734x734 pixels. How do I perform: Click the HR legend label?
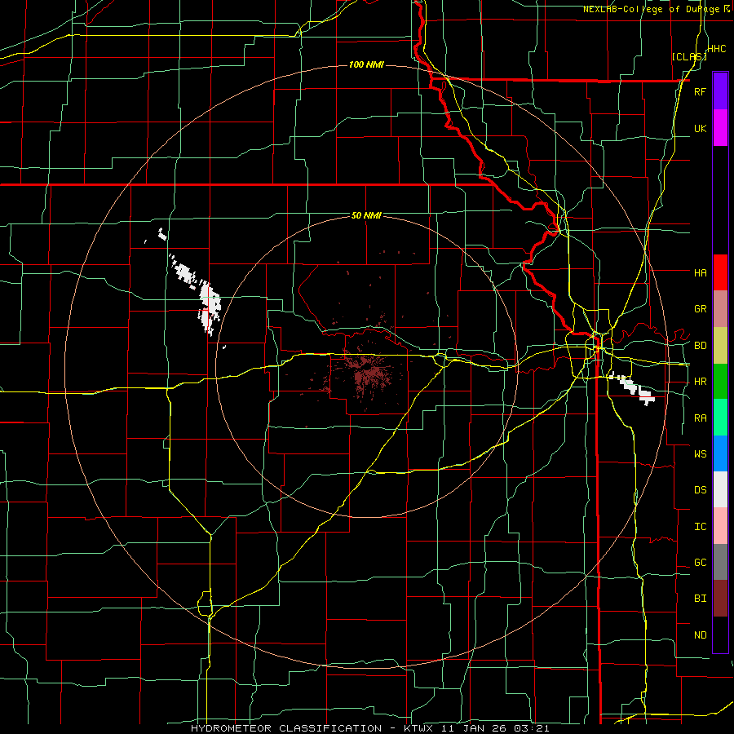[700, 382]
